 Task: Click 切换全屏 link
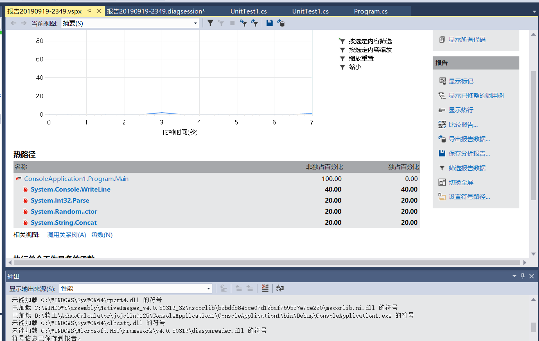[461, 182]
